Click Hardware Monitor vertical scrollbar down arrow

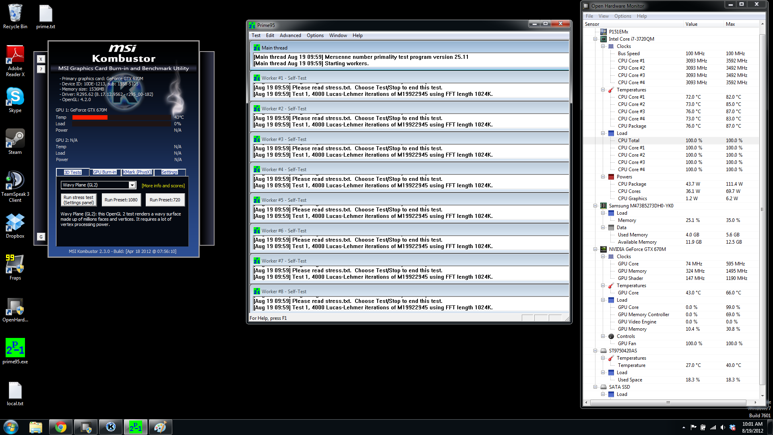pyautogui.click(x=762, y=396)
